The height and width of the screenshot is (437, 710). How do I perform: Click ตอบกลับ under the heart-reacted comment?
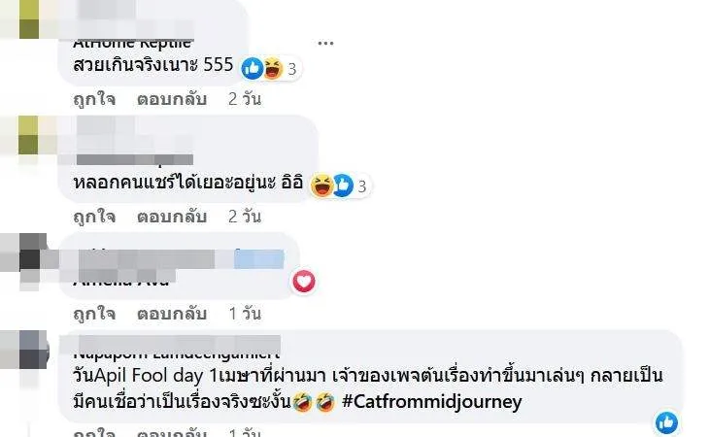[x=172, y=314]
